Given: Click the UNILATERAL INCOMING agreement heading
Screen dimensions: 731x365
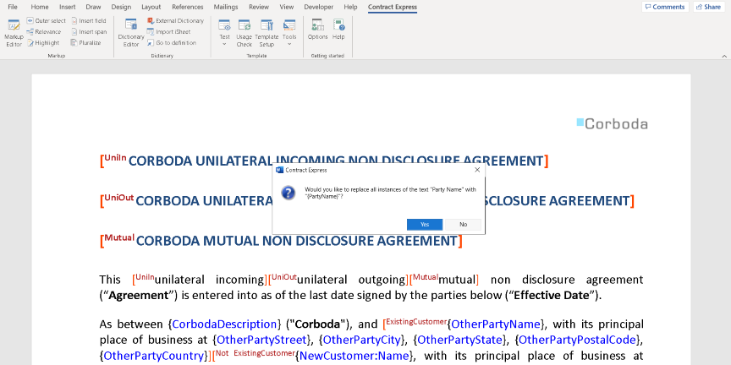Looking at the screenshot, I should (x=336, y=161).
